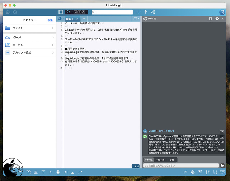Move cursor to line start icon
Viewport: 230px width, 181px height.
(x=50, y=172)
